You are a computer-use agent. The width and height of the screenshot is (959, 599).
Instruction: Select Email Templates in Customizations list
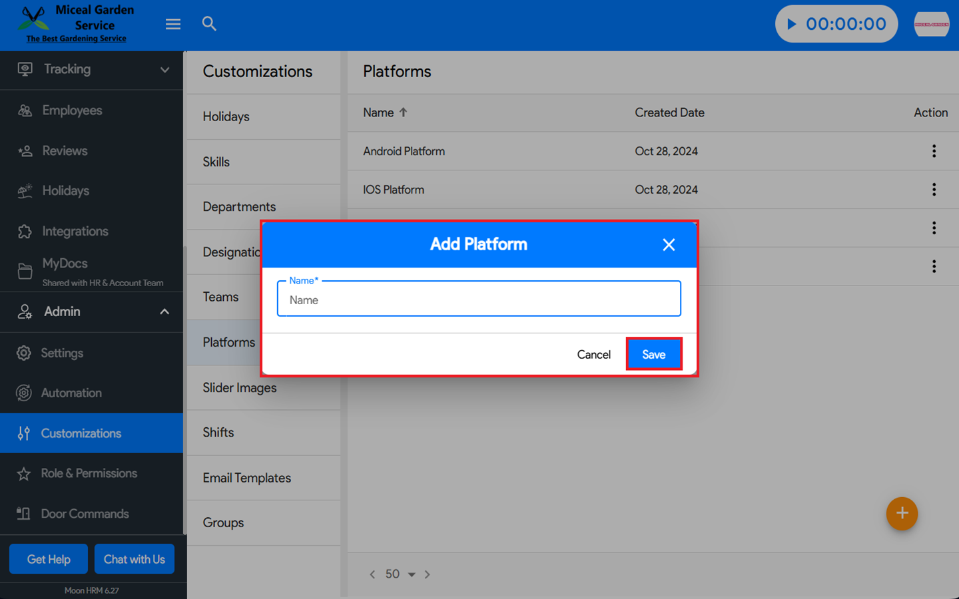coord(246,478)
